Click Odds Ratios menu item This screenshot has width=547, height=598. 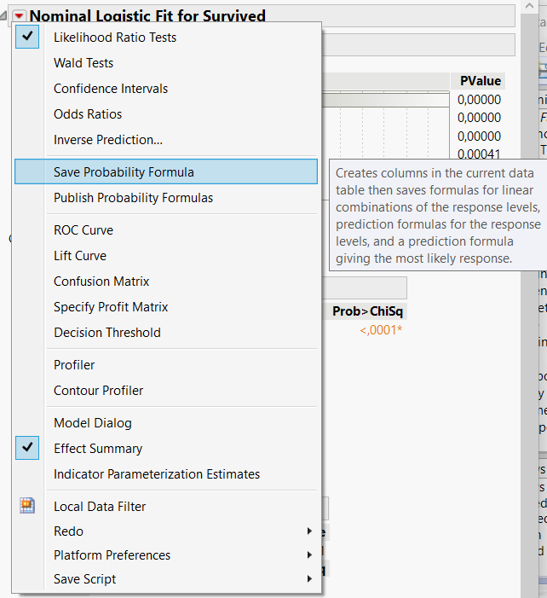88,114
